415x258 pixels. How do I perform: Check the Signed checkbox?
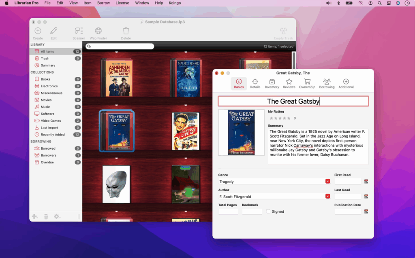(269, 211)
